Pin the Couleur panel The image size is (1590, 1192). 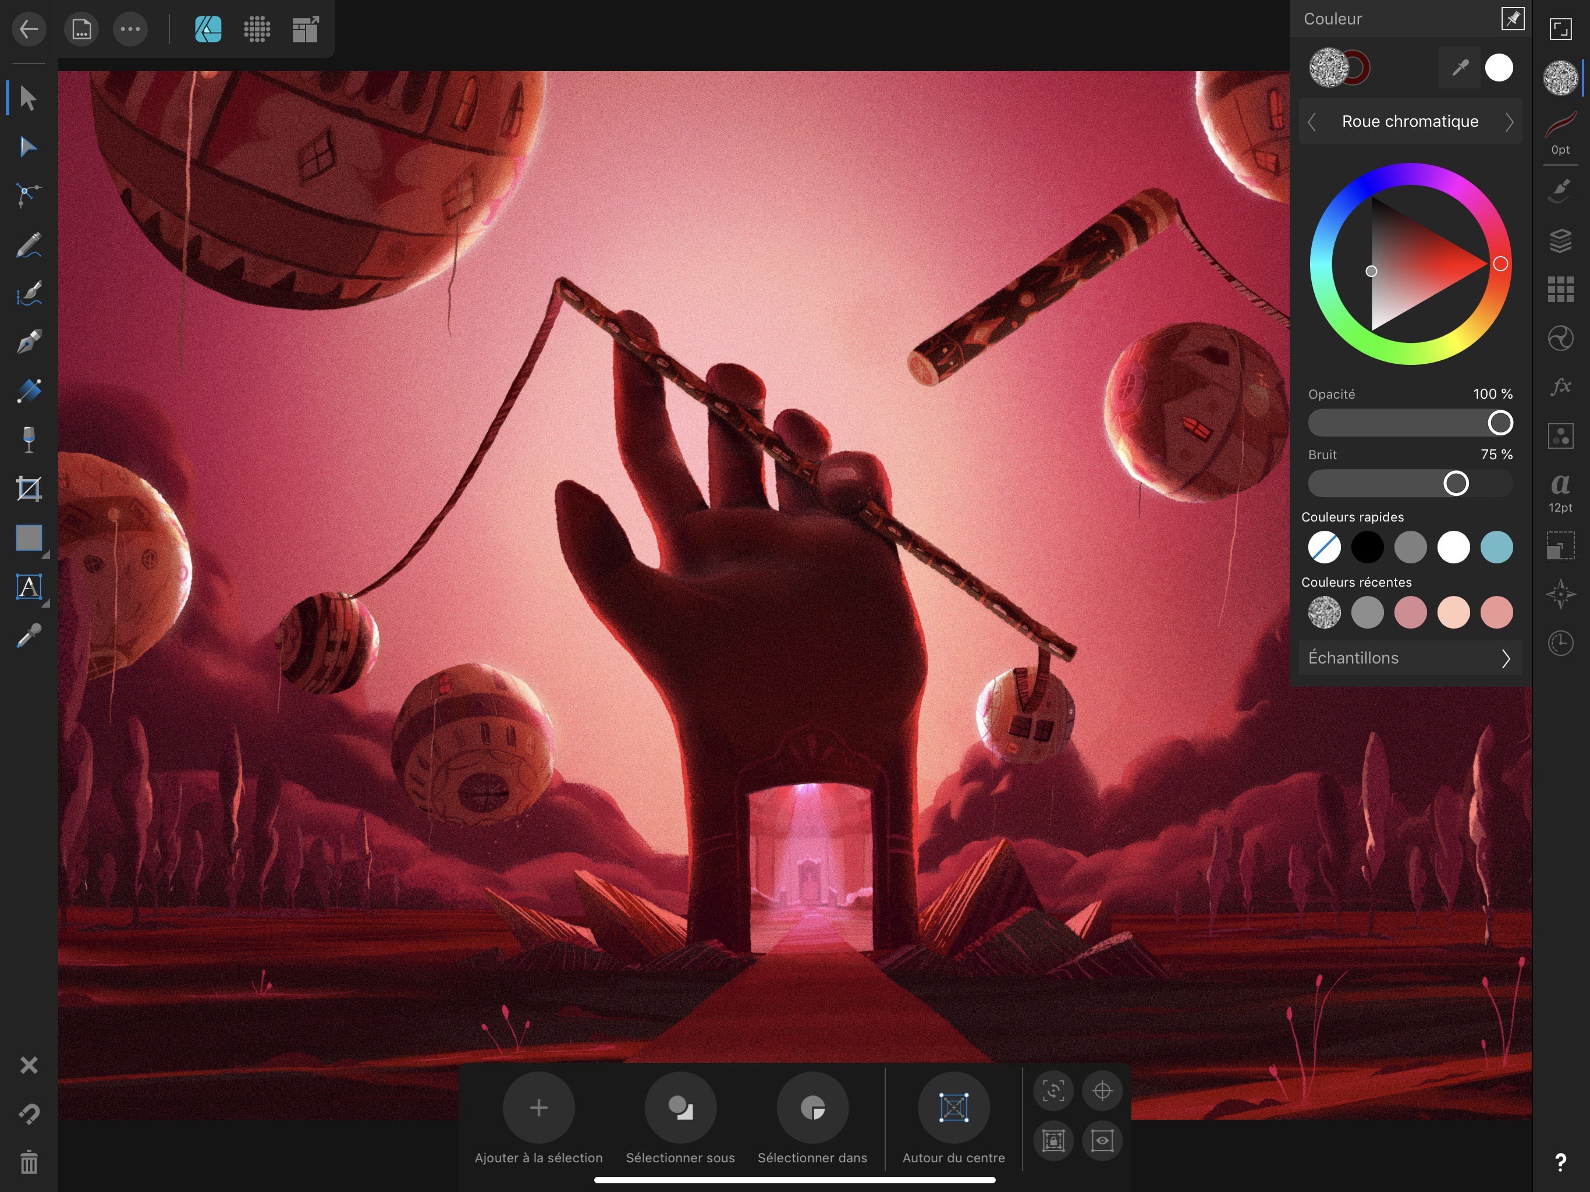[1513, 19]
